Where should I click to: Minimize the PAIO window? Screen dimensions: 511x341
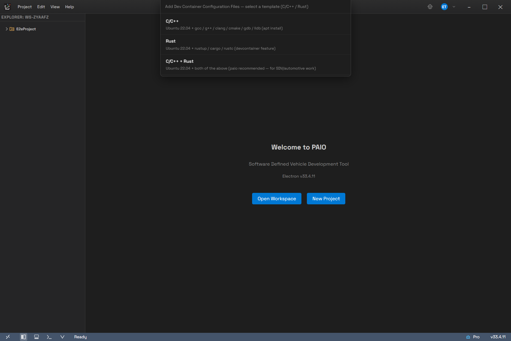pos(469,7)
